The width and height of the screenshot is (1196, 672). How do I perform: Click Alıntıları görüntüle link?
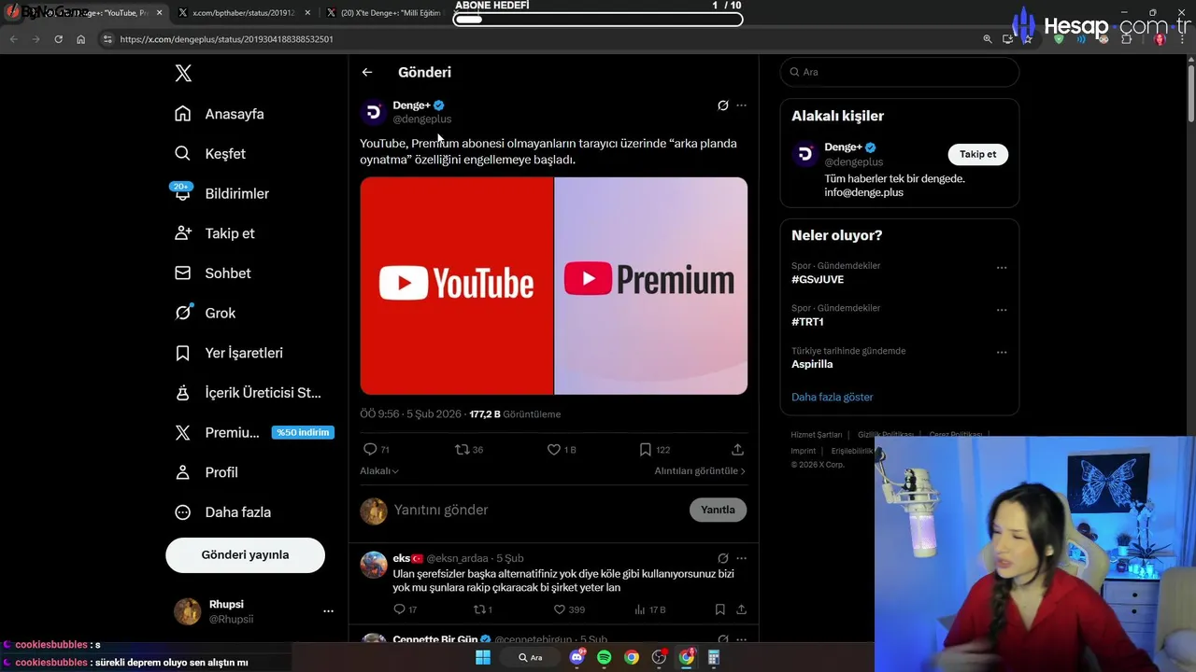pyautogui.click(x=700, y=471)
